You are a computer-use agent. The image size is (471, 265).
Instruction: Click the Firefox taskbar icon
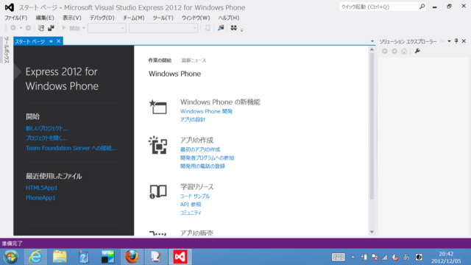132,257
